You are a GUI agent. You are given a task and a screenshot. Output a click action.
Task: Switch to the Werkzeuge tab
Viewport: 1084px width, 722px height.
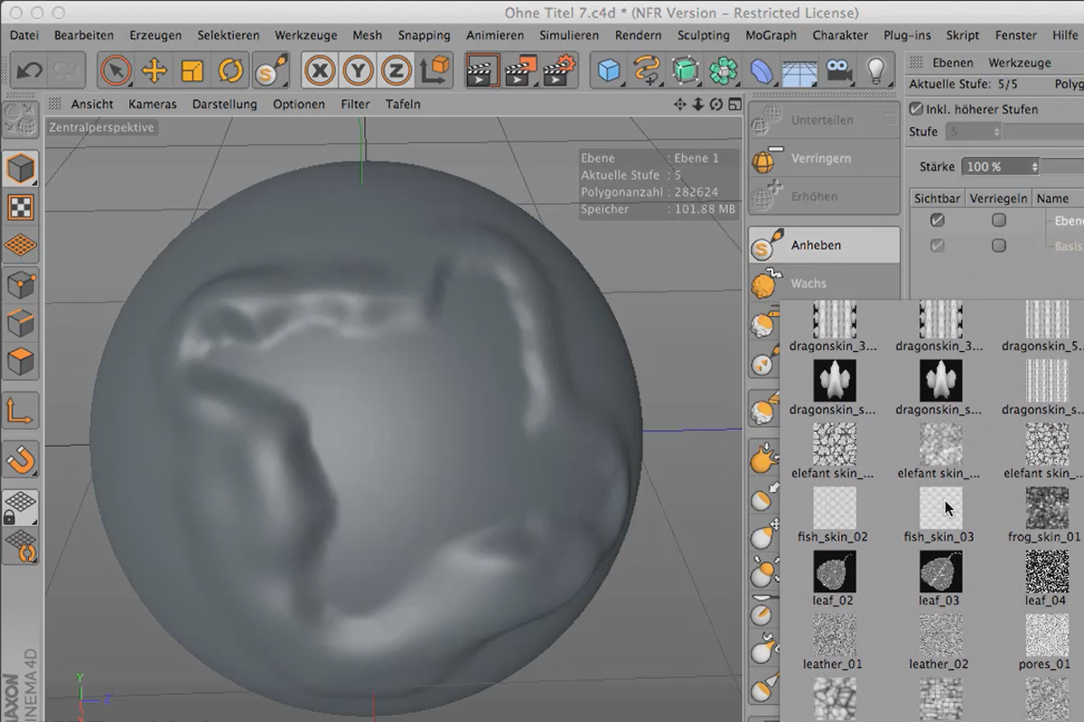[1021, 61]
